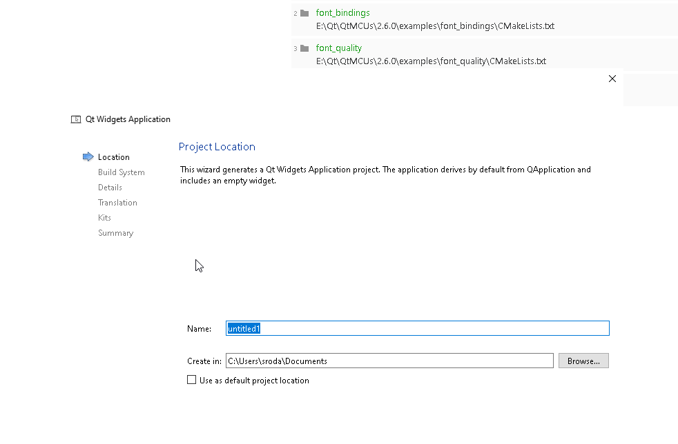Click the Qt Widgets Application wizard icon
This screenshot has width=678, height=444.
pyautogui.click(x=76, y=119)
